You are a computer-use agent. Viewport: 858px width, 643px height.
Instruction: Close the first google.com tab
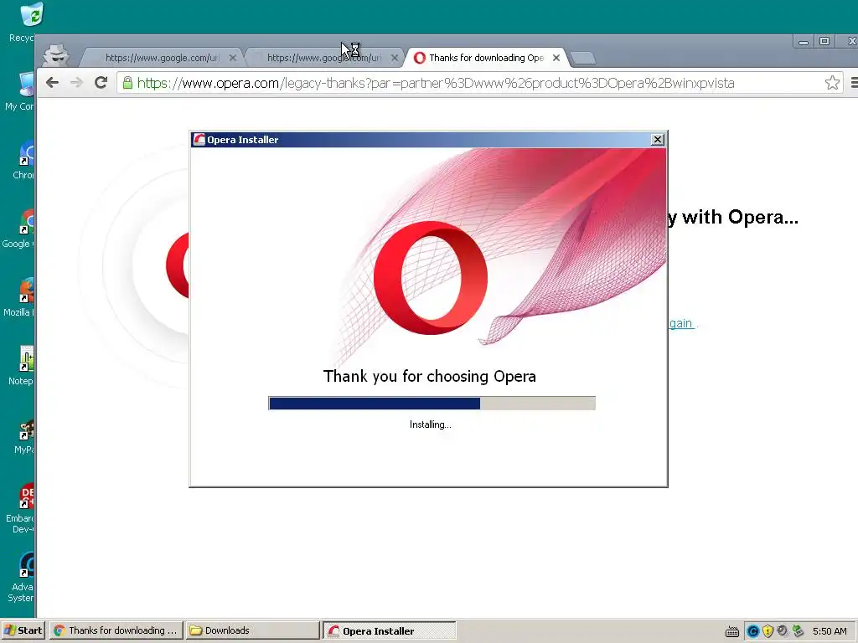[233, 58]
